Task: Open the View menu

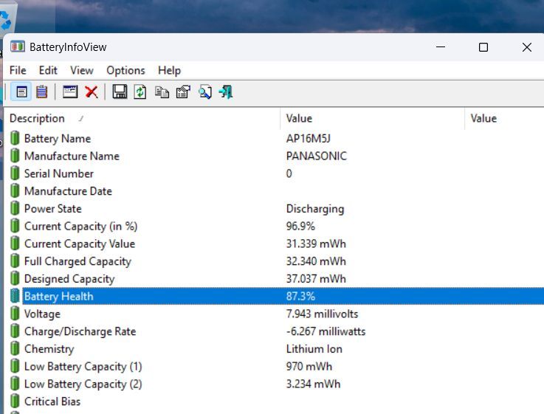Action: click(81, 70)
